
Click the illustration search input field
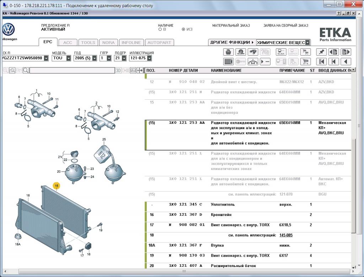point(72,71)
